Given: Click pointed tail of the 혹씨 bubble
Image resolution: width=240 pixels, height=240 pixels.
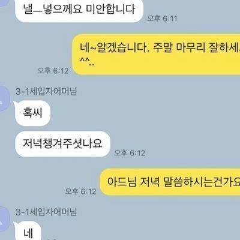Looking at the screenshot, I should click(x=15, y=103).
